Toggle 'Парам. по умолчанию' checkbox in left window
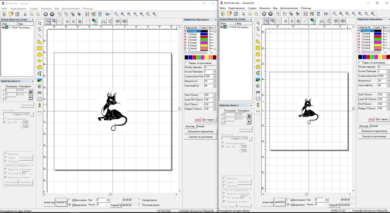 [x=186, y=63]
